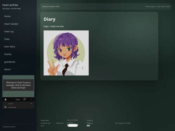Send the Cbox message with arrow

pos(32,107)
